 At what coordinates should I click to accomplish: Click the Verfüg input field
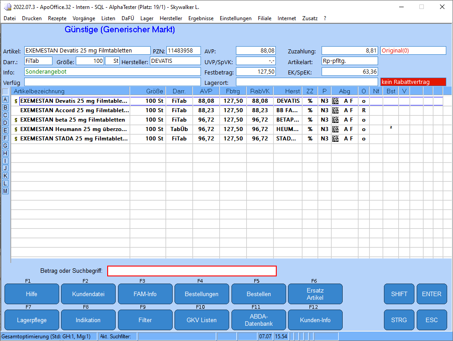[x=113, y=82]
